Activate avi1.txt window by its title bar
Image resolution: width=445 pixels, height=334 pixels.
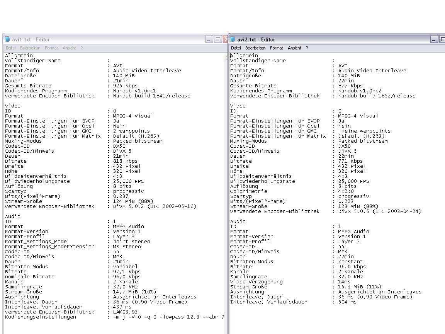point(116,39)
